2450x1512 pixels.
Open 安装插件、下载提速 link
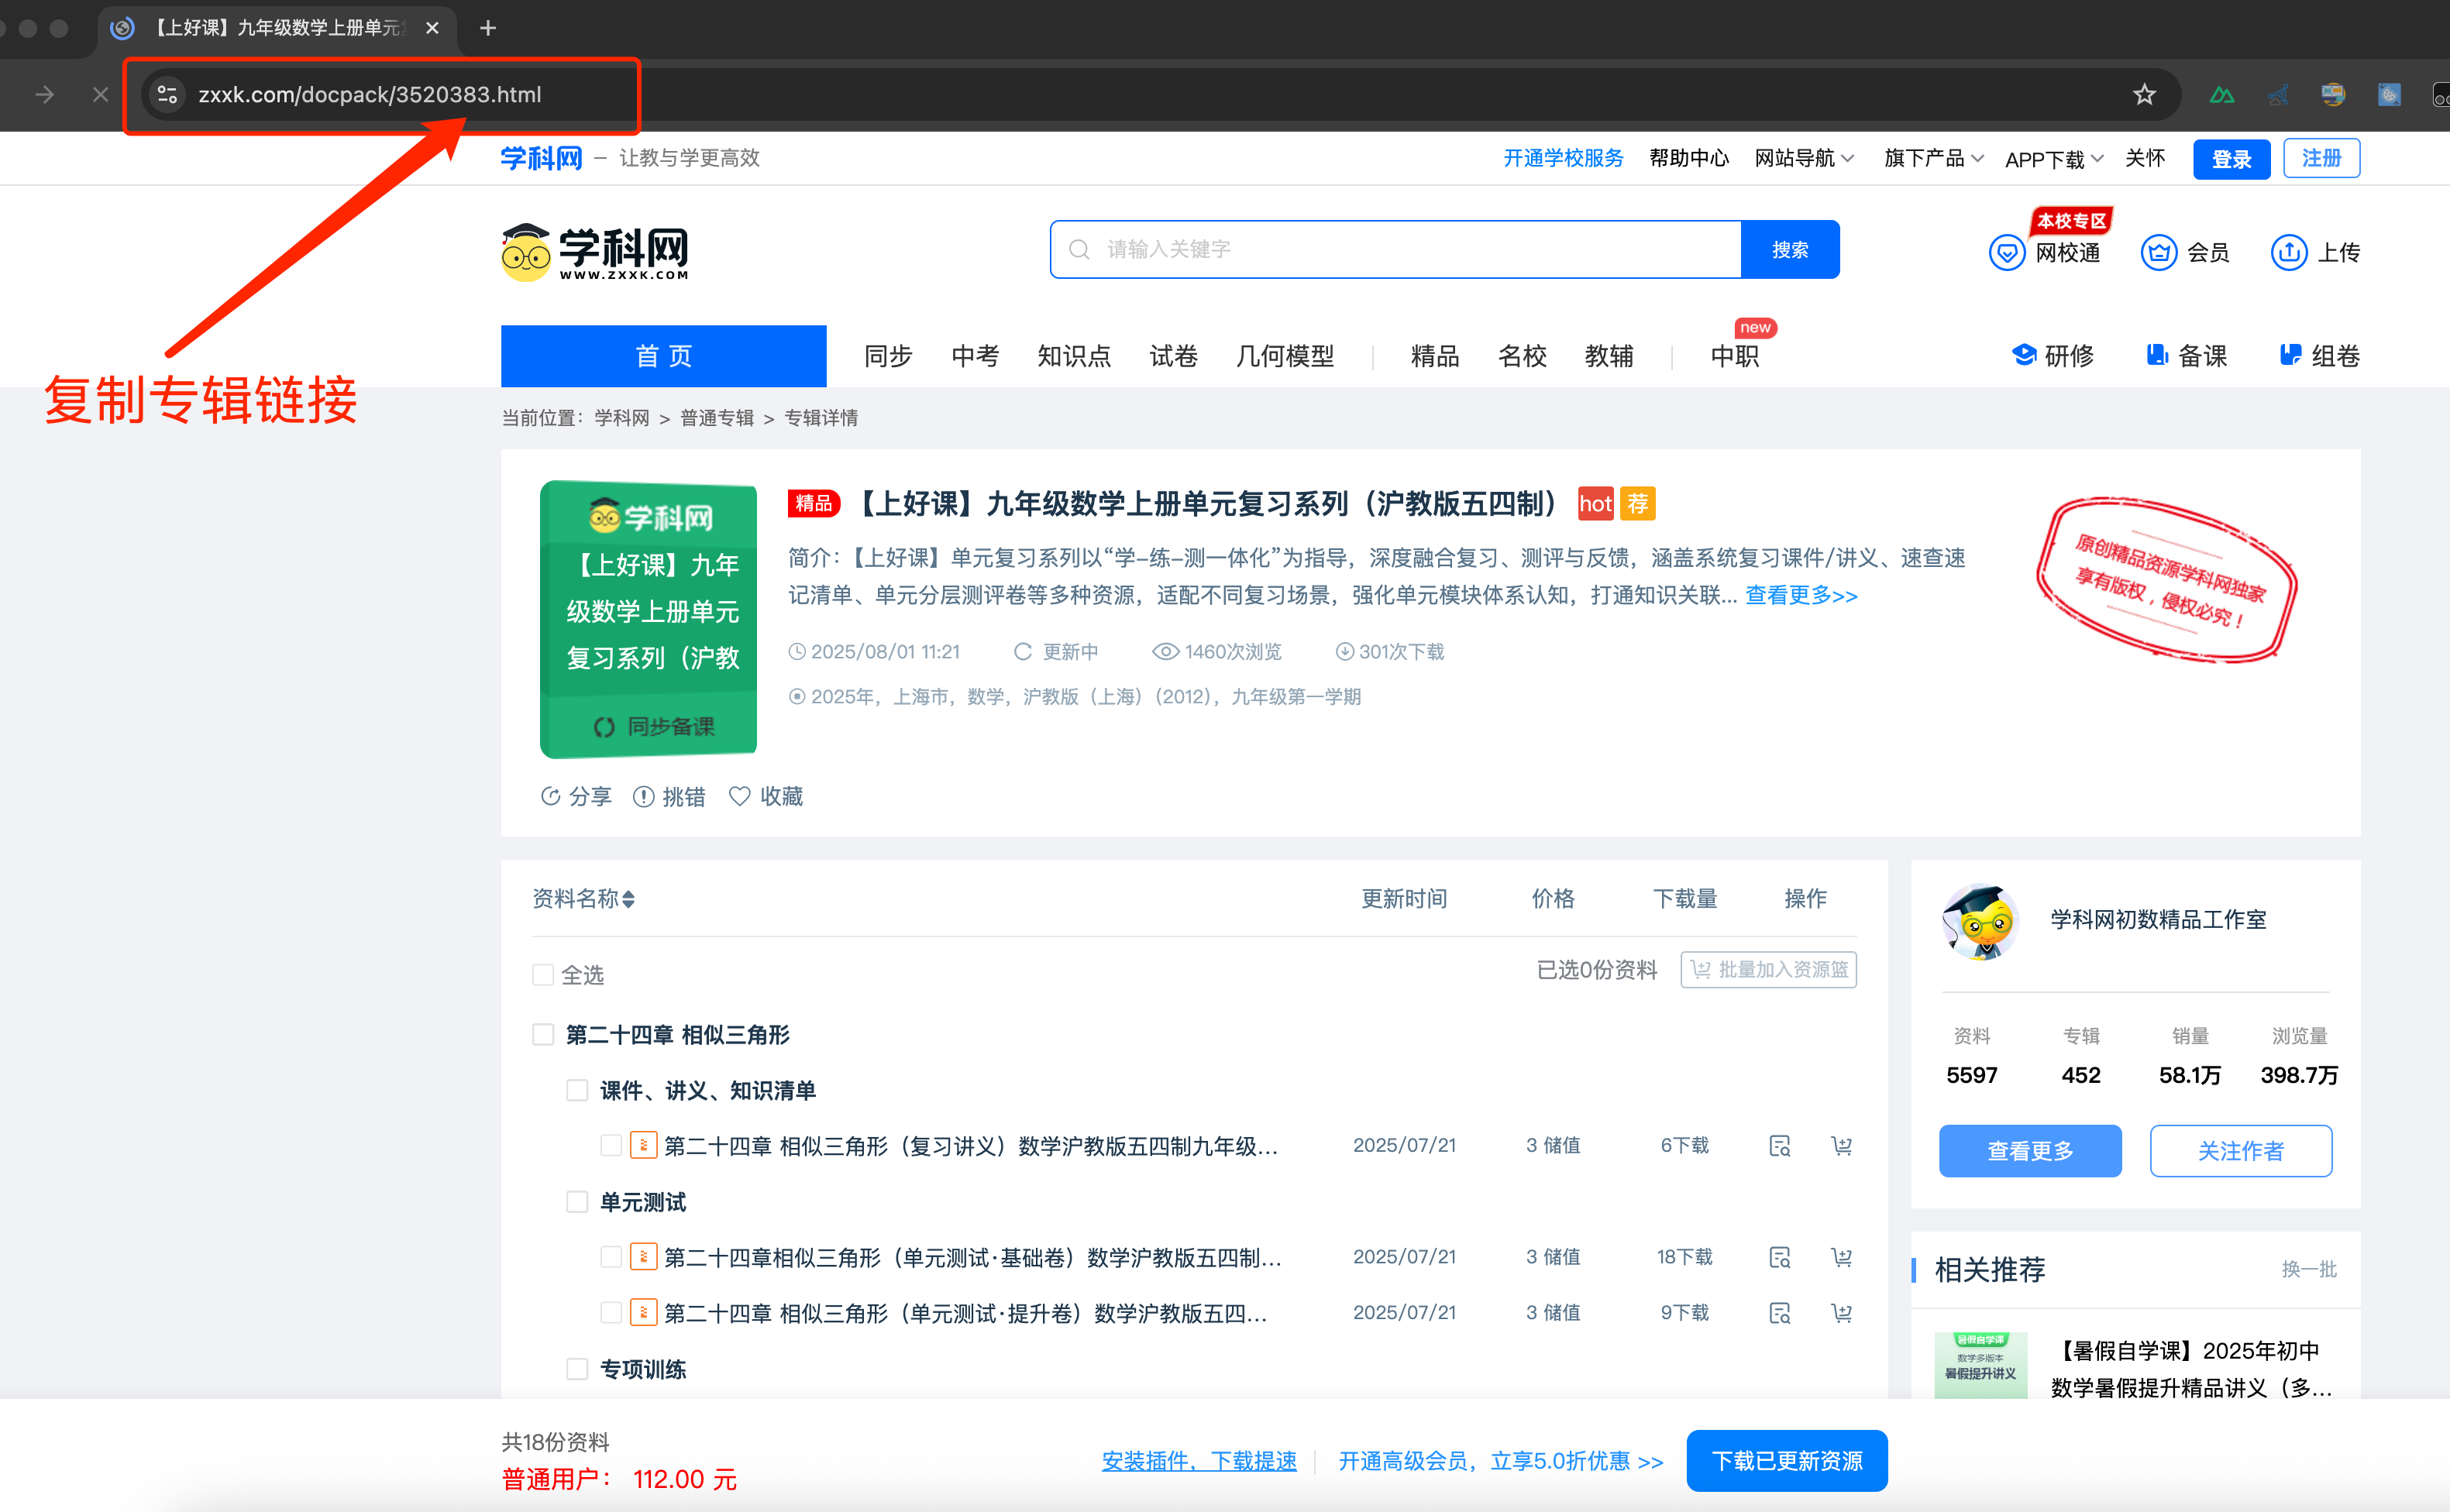coord(1198,1461)
